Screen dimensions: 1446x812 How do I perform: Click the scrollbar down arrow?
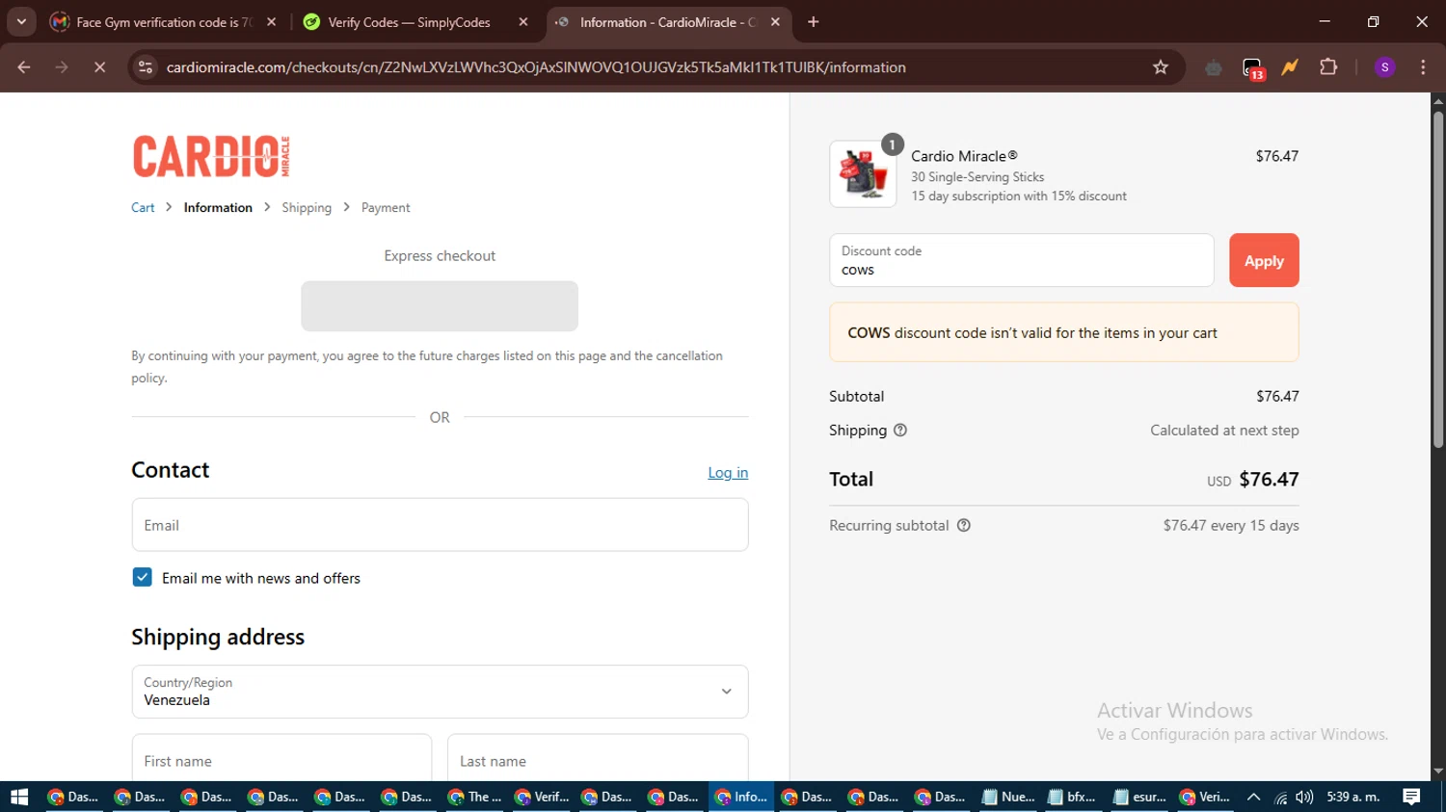(1438, 772)
